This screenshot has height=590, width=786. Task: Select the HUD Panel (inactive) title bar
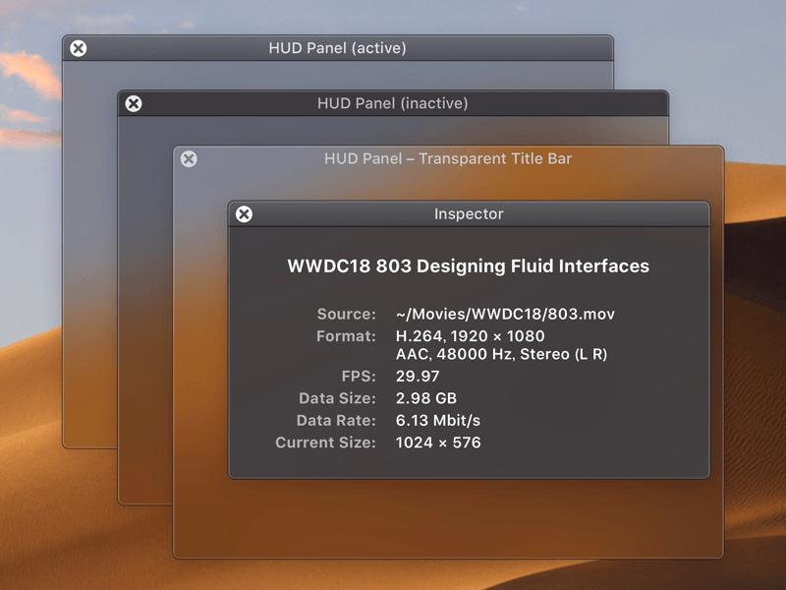pyautogui.click(x=393, y=103)
